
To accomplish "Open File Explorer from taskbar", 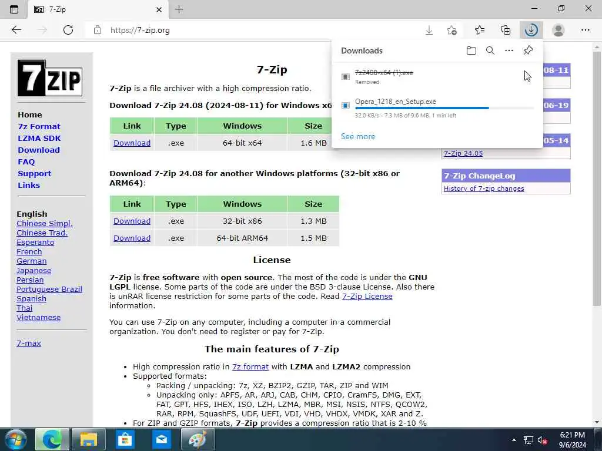I will (x=89, y=439).
